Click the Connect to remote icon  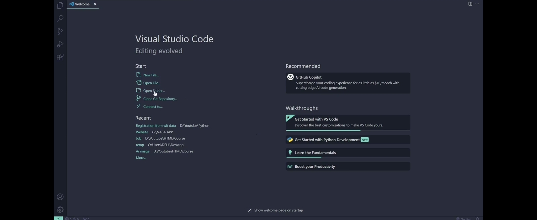coord(138,106)
